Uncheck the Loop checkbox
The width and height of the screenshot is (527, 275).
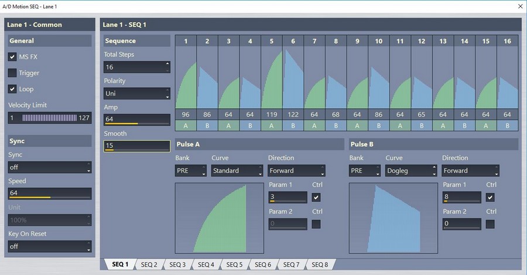pos(12,89)
